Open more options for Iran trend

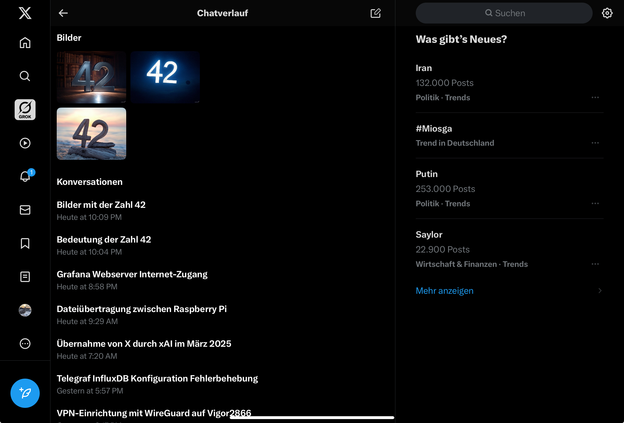point(595,97)
